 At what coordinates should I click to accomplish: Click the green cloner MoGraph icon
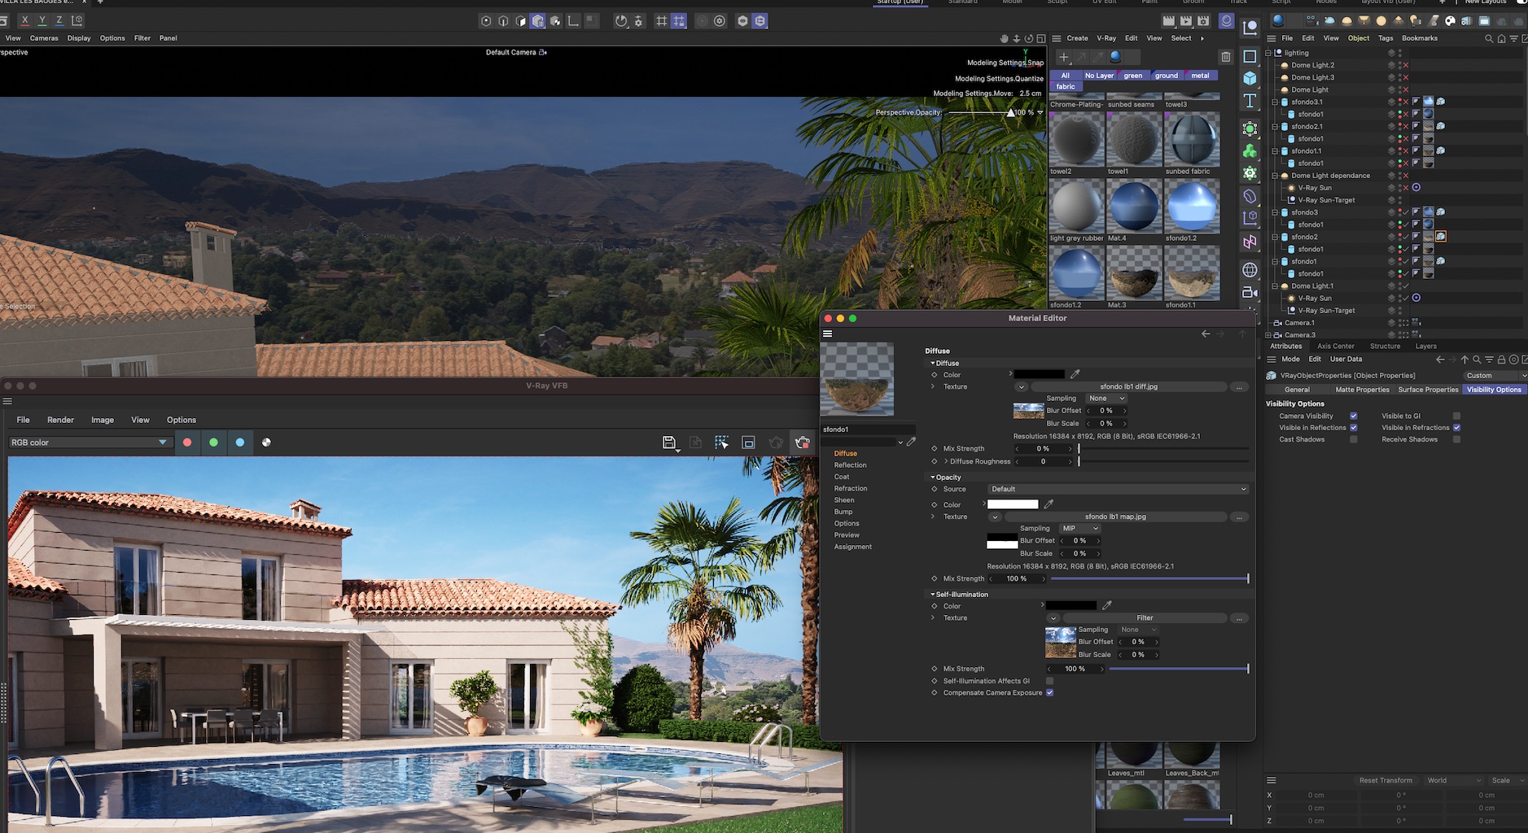[1250, 151]
